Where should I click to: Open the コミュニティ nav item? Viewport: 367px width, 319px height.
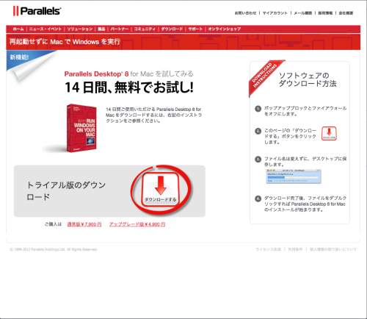click(145, 29)
